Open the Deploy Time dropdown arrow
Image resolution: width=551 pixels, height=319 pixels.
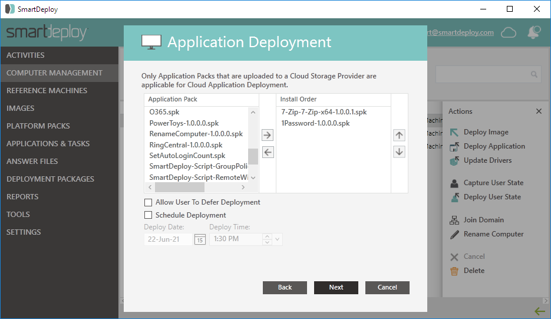(x=277, y=239)
